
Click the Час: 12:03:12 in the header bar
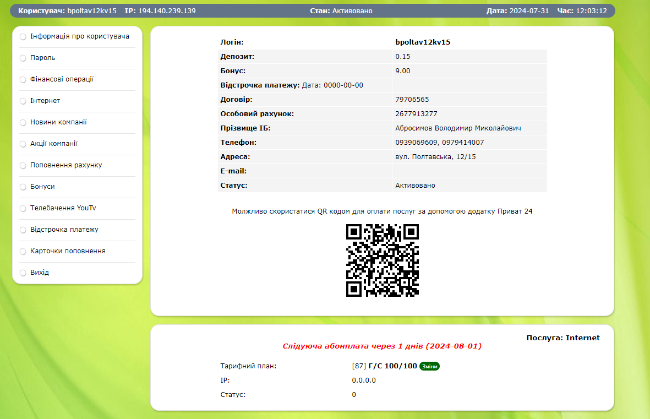[582, 11]
